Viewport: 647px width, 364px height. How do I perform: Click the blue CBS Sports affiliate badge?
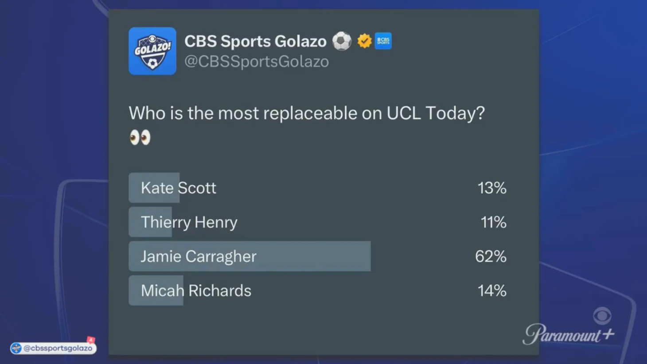pos(383,41)
